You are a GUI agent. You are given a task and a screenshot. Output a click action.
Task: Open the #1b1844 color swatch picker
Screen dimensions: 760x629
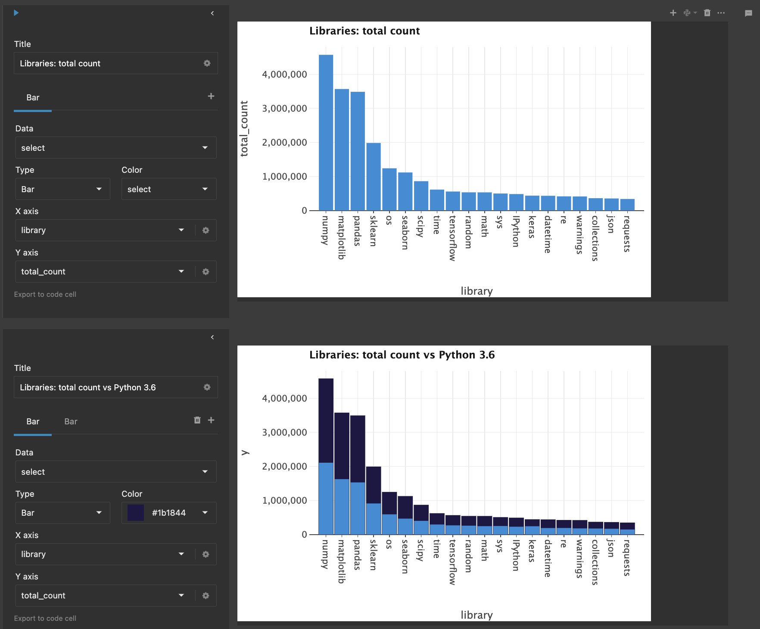coord(135,513)
